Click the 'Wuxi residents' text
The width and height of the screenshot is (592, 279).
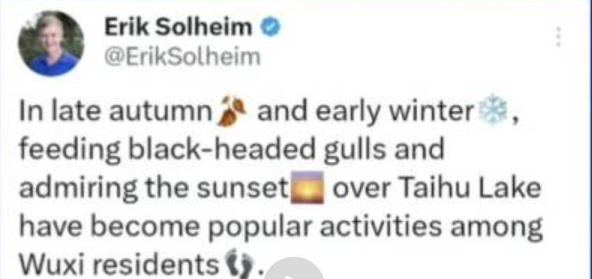(119, 264)
